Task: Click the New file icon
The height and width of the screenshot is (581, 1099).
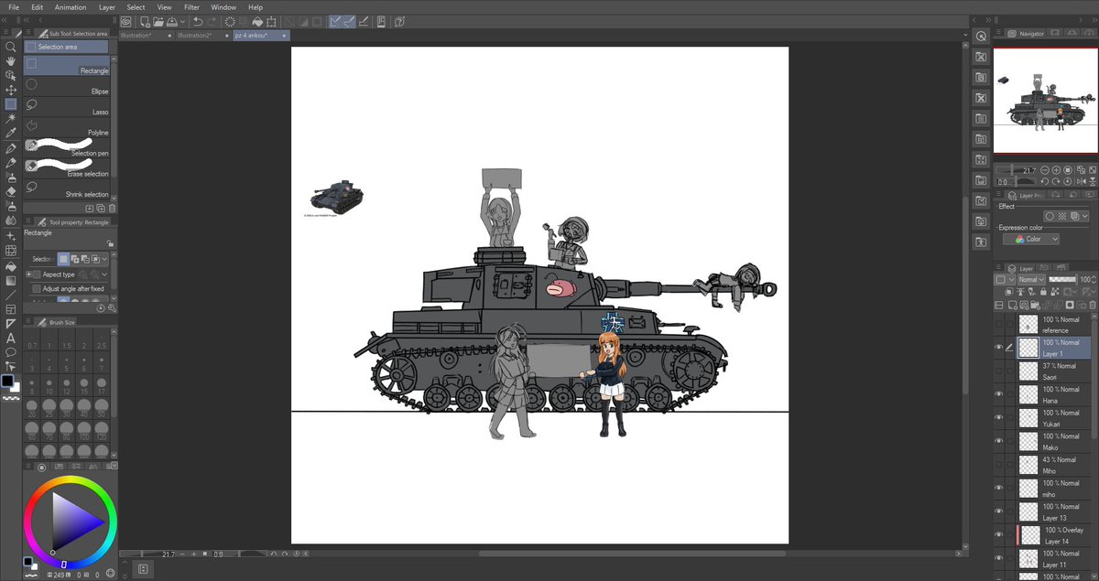Action: 145,21
